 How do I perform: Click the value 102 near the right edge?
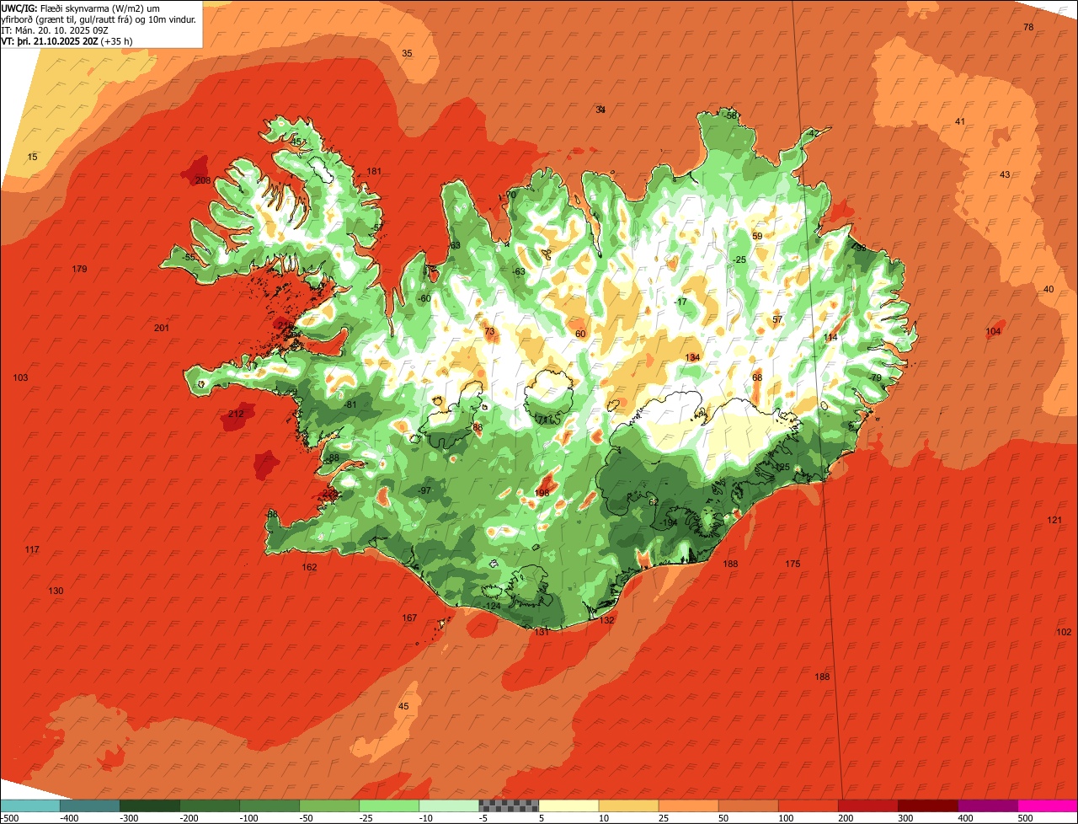1064,632
